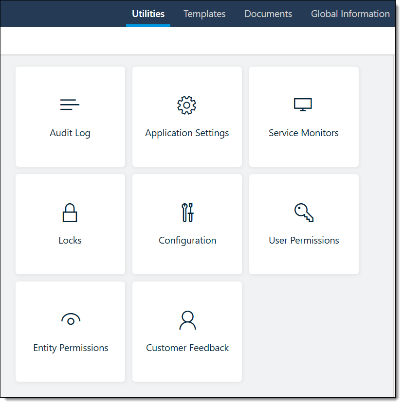Click the Locks padlock icon

(70, 212)
